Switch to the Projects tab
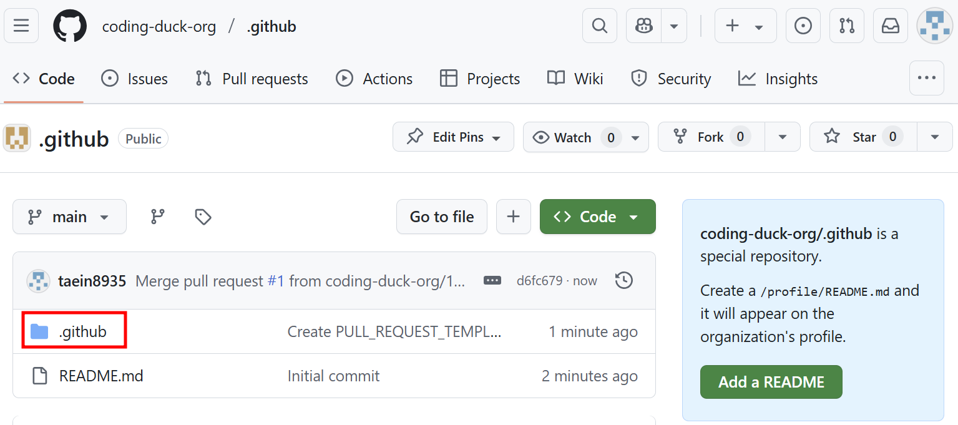The width and height of the screenshot is (958, 425). [479, 79]
